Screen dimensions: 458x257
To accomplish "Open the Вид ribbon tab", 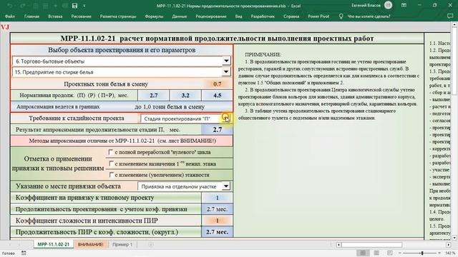I will [x=238, y=16].
